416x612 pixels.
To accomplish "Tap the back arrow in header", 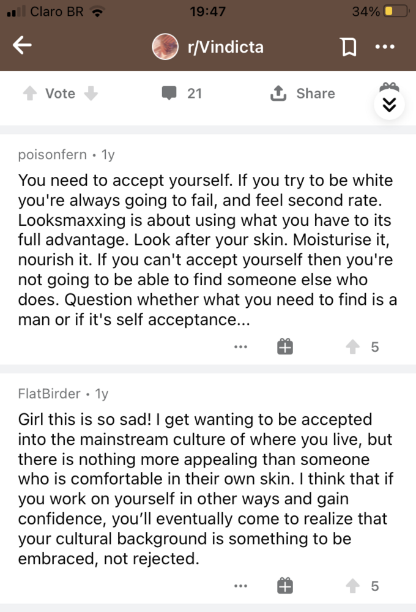I will click(22, 46).
